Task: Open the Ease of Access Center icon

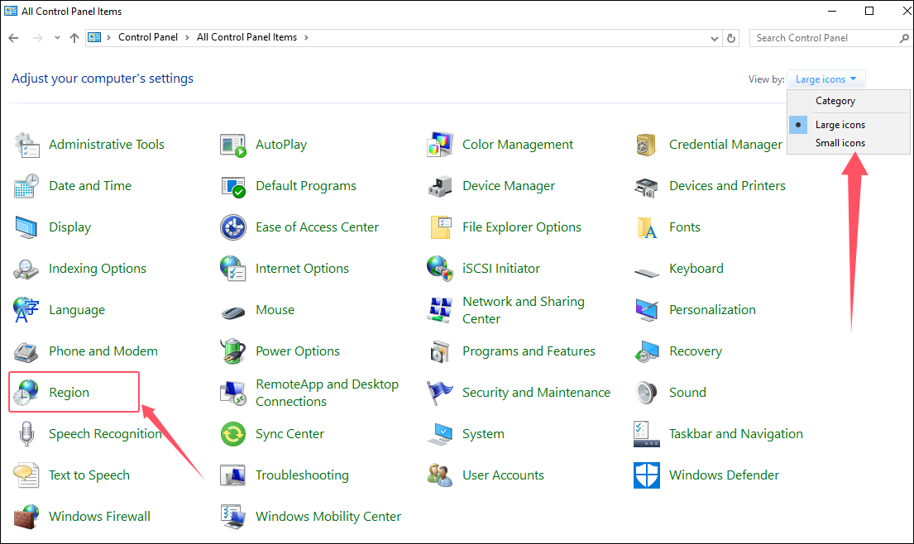Action: pyautogui.click(x=233, y=227)
